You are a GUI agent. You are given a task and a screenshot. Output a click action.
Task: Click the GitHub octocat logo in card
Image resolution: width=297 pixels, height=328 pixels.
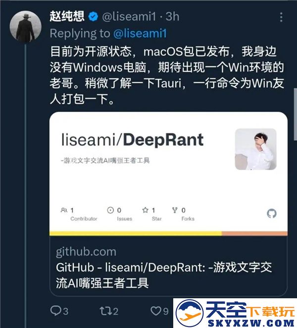(x=272, y=214)
